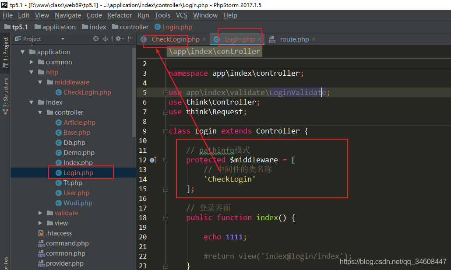Fold the index function at line 18
Viewport: 451px width, 270px height.
pos(166,218)
